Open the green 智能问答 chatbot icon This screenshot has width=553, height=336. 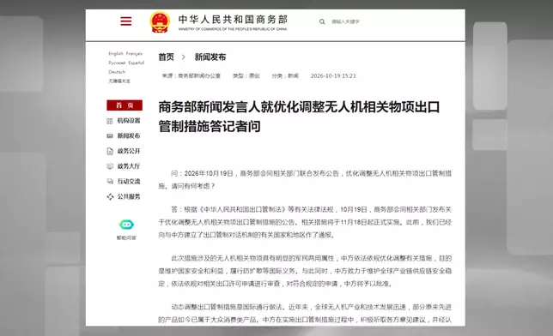tap(126, 225)
